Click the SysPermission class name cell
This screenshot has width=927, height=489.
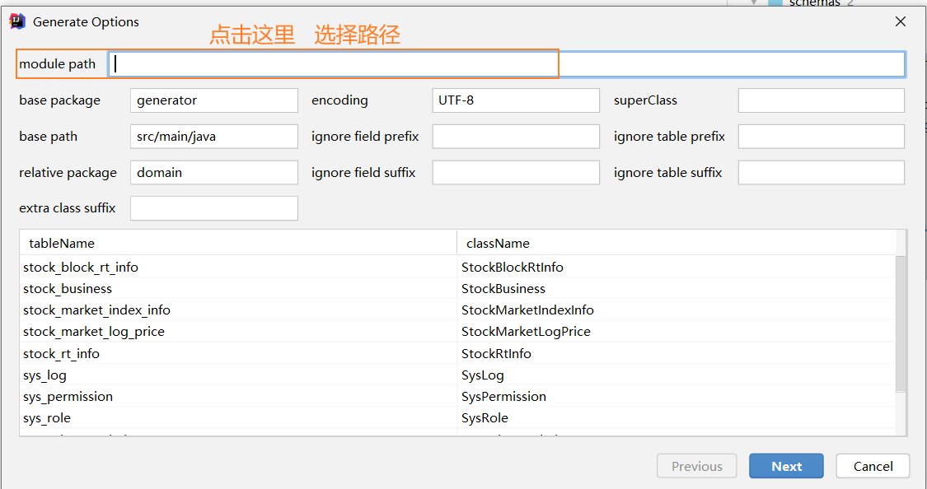click(677, 396)
